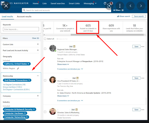
Task: Click the insights horizontal scrollbar thumb
Action: (x=107, y=35)
